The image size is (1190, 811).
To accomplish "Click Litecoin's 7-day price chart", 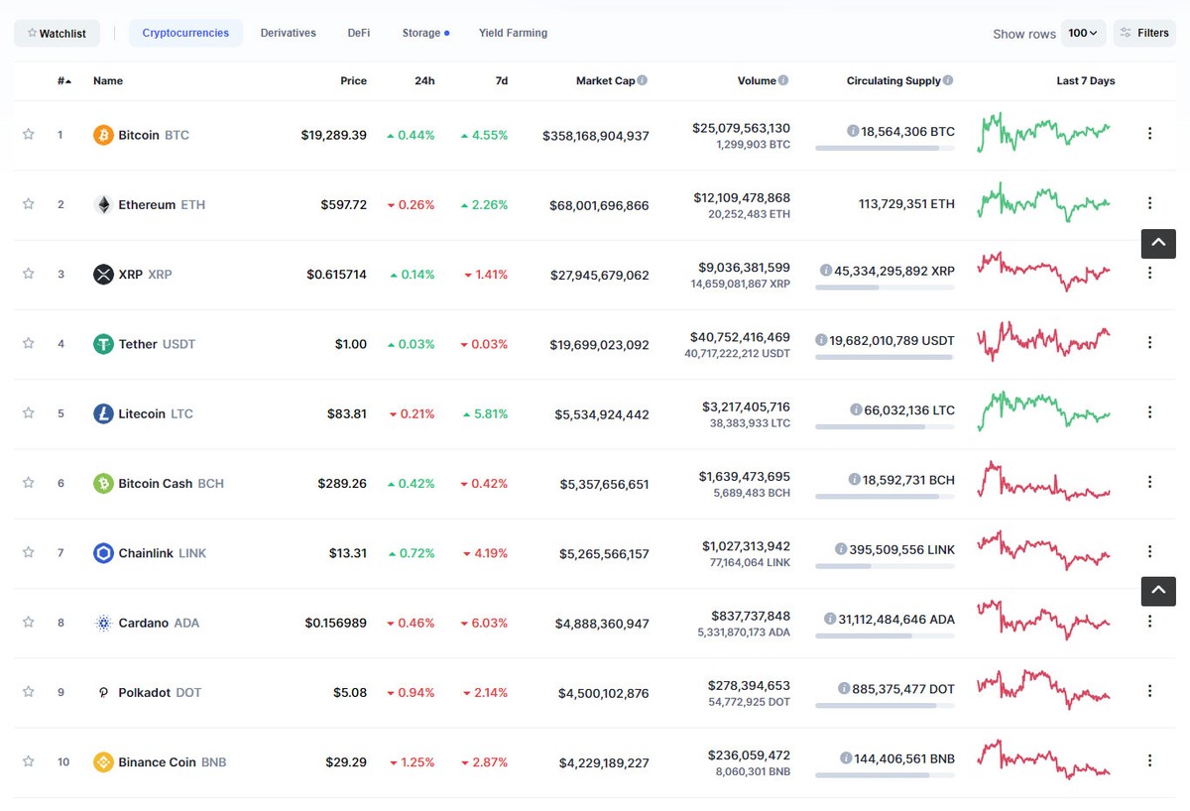I will click(1043, 410).
